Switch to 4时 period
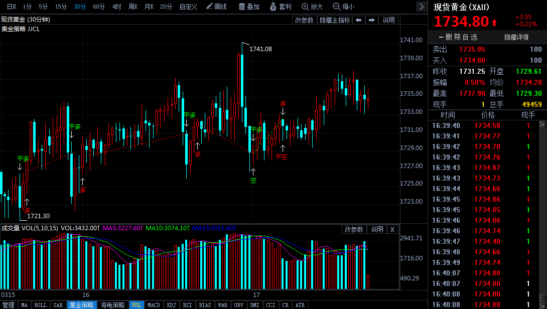Image resolution: width=547 pixels, height=309 pixels. (x=116, y=7)
